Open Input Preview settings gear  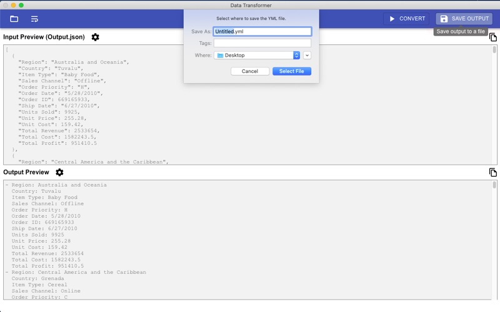(95, 37)
